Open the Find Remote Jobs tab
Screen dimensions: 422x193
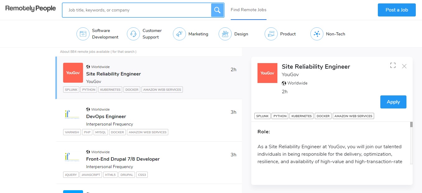coord(248,10)
